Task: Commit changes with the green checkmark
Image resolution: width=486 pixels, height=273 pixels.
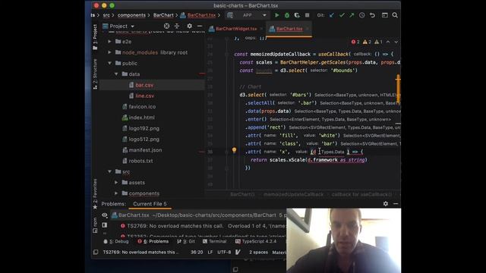Action: coord(342,15)
